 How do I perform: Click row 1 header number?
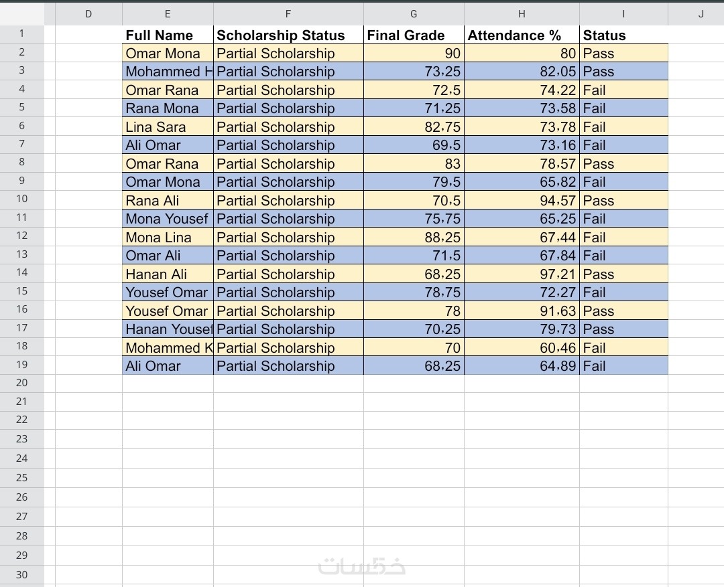[x=21, y=33]
